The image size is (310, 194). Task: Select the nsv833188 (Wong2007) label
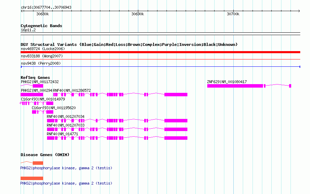42,56
